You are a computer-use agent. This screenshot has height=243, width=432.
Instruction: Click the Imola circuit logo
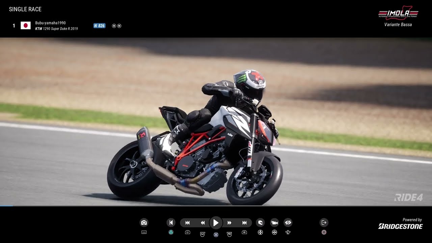(x=398, y=13)
